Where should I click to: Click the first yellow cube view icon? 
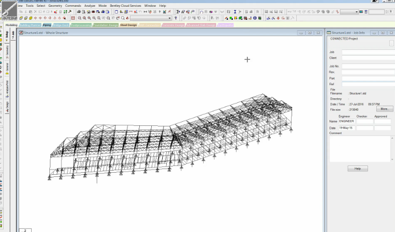click(21, 18)
